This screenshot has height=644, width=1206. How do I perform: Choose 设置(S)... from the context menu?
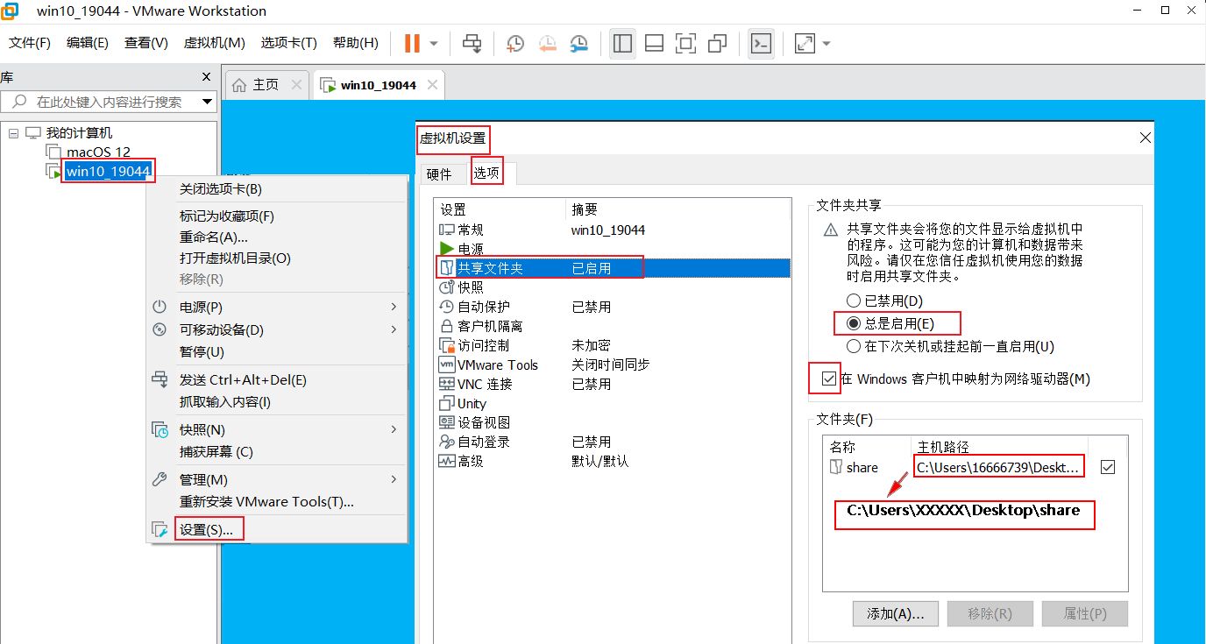pyautogui.click(x=206, y=529)
